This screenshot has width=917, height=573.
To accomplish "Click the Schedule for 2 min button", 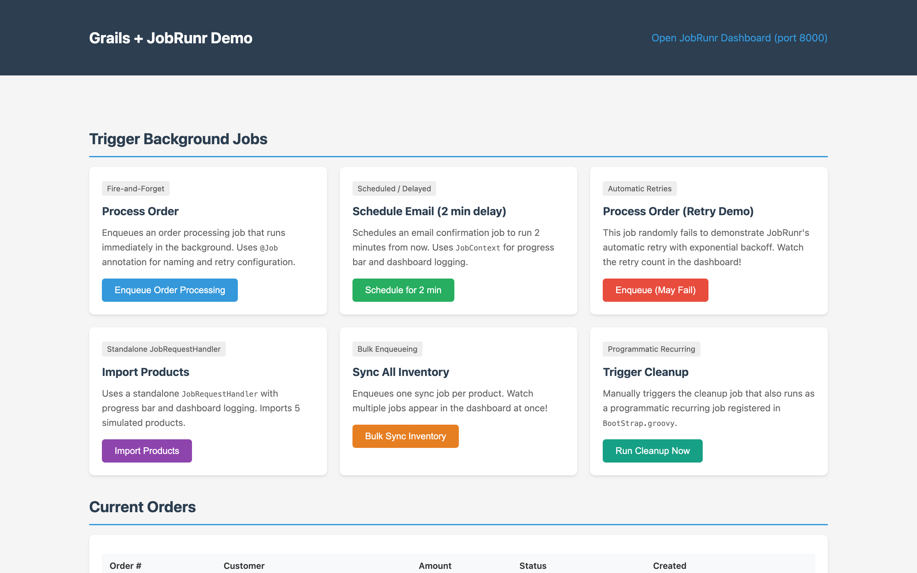I will [403, 290].
